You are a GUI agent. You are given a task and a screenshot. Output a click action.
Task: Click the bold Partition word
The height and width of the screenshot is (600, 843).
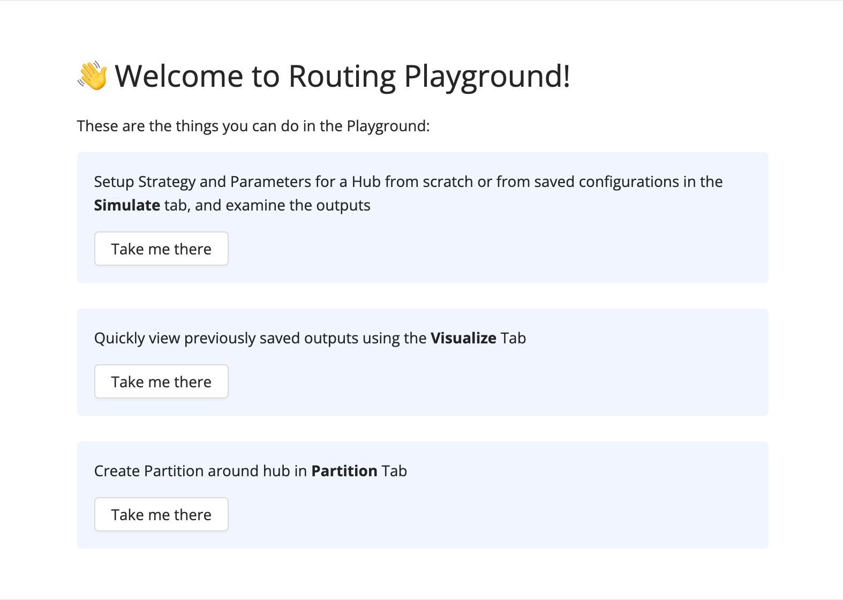[344, 471]
